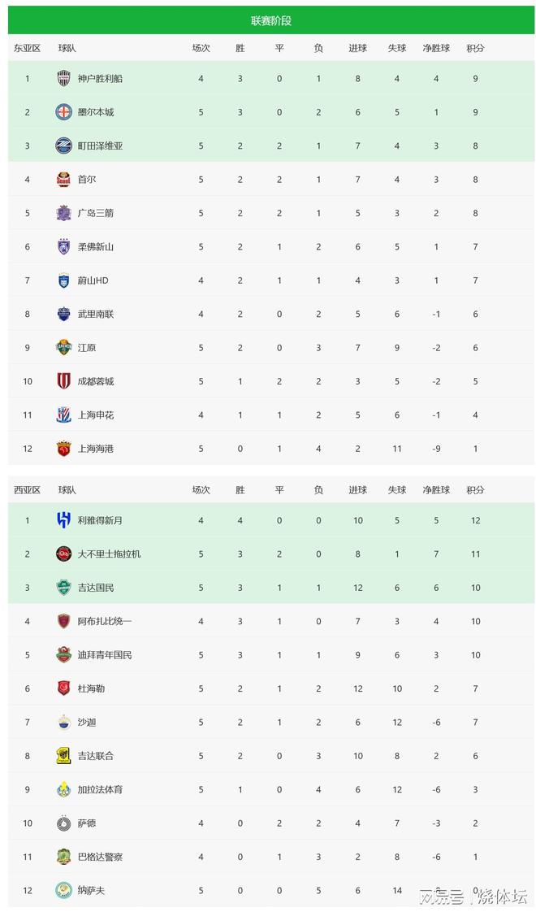Click the Tractor (大不里士拖拉机) club crest
This screenshot has width=536, height=912.
click(x=63, y=554)
